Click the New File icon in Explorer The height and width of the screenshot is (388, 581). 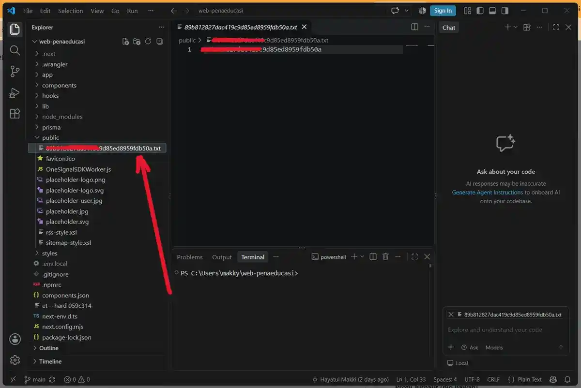(126, 42)
